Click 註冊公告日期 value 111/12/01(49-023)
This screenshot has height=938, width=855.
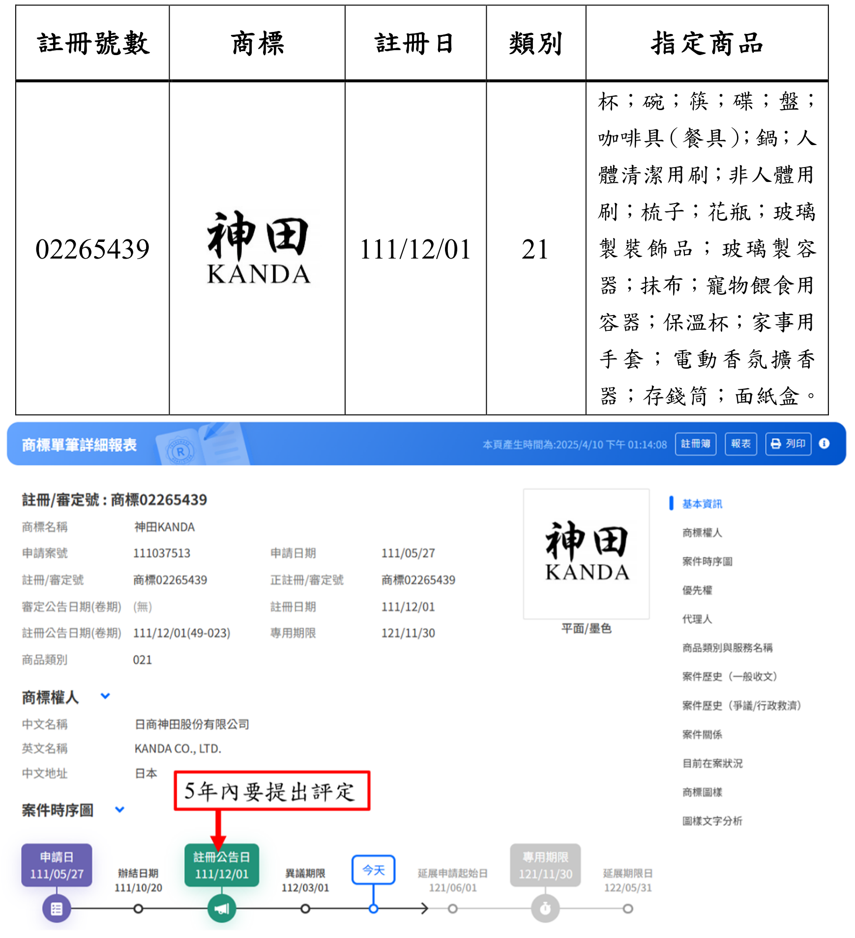click(181, 633)
